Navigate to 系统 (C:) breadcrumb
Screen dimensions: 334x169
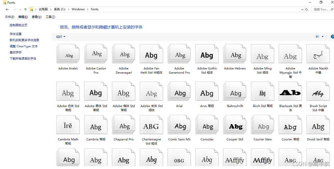(60, 9)
